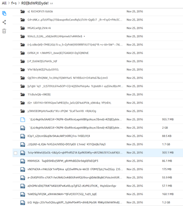Screen dimensions: 183x206
Task: Open f+s breadcrumb folder
Action: point(14,3)
